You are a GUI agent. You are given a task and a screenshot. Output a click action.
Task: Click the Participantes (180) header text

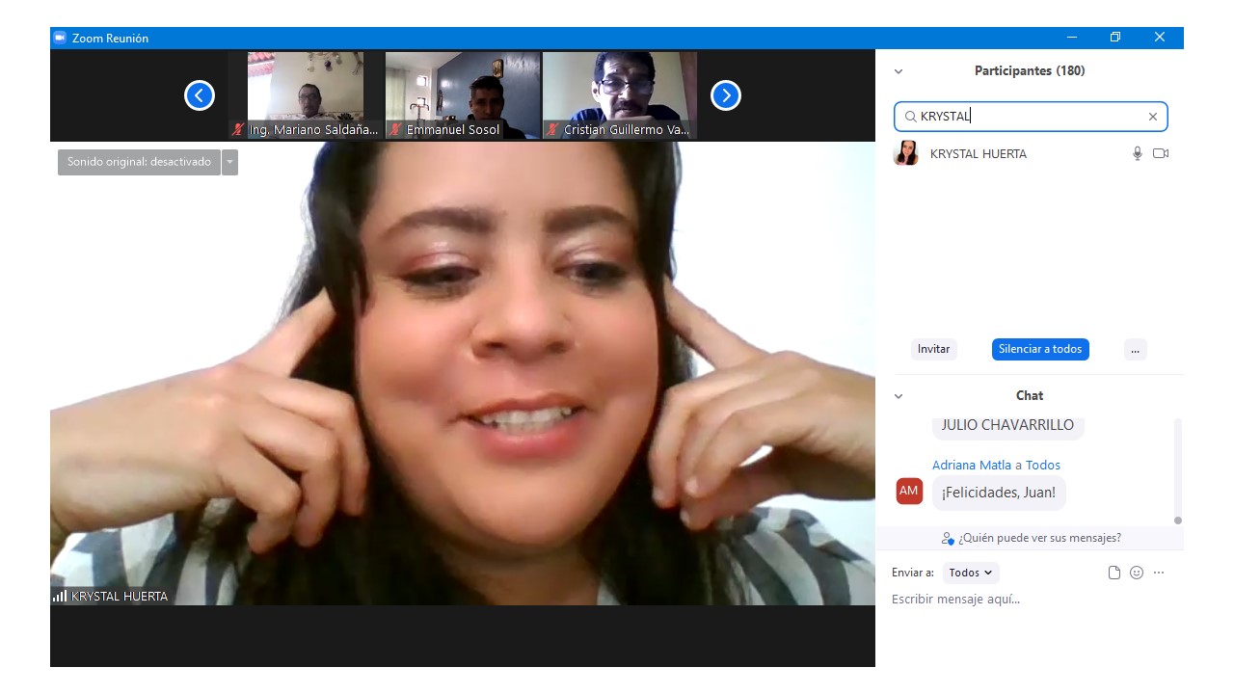pyautogui.click(x=1030, y=71)
